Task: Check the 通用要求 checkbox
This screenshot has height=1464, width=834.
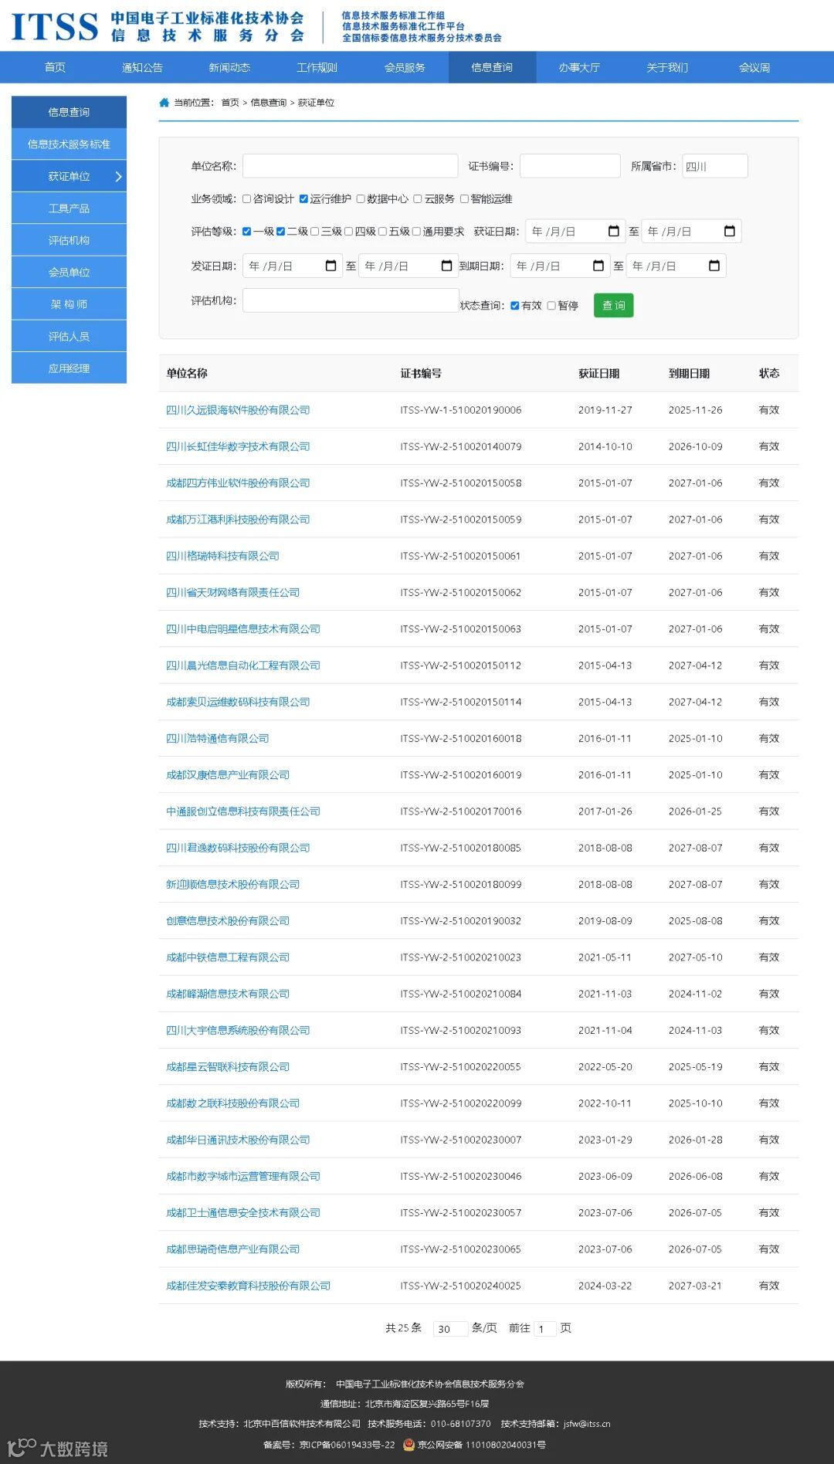Action: pyautogui.click(x=417, y=232)
